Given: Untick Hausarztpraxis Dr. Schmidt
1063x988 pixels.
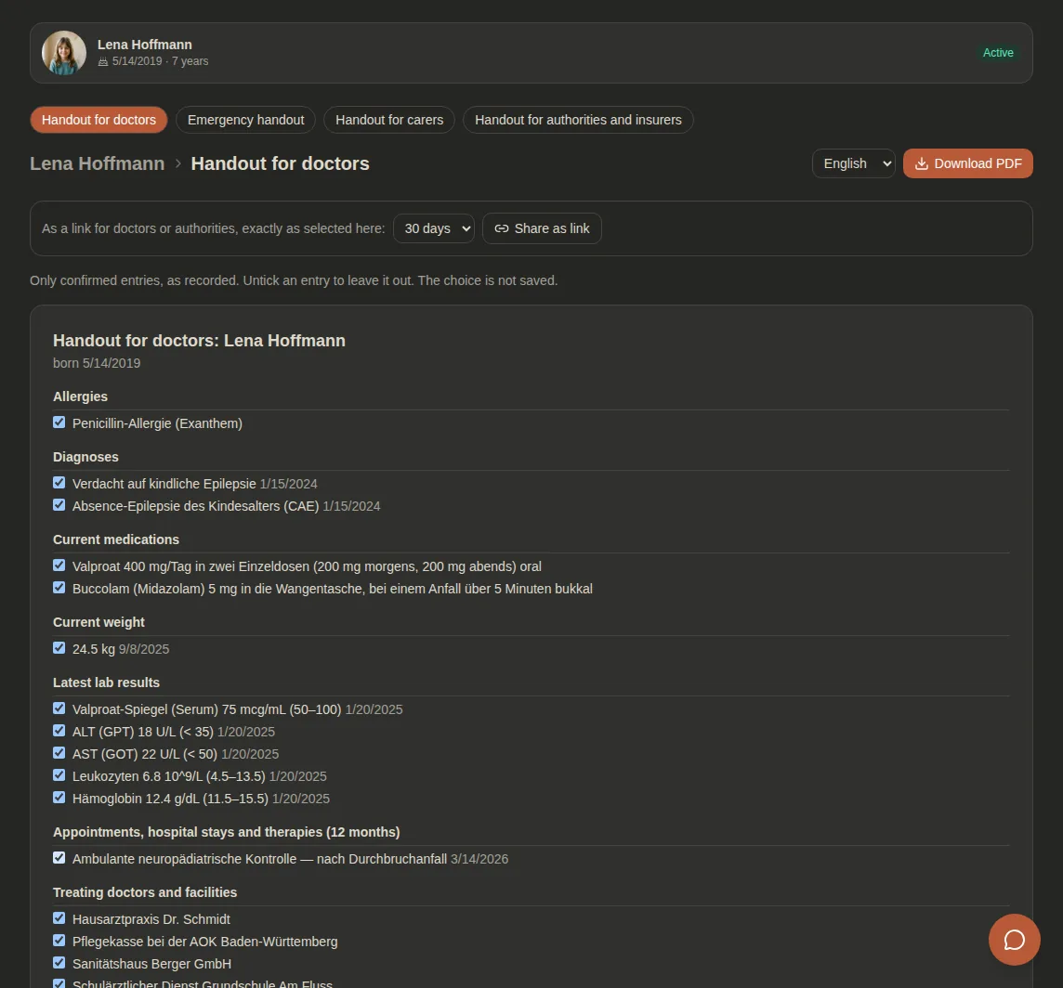Looking at the screenshot, I should tap(59, 918).
